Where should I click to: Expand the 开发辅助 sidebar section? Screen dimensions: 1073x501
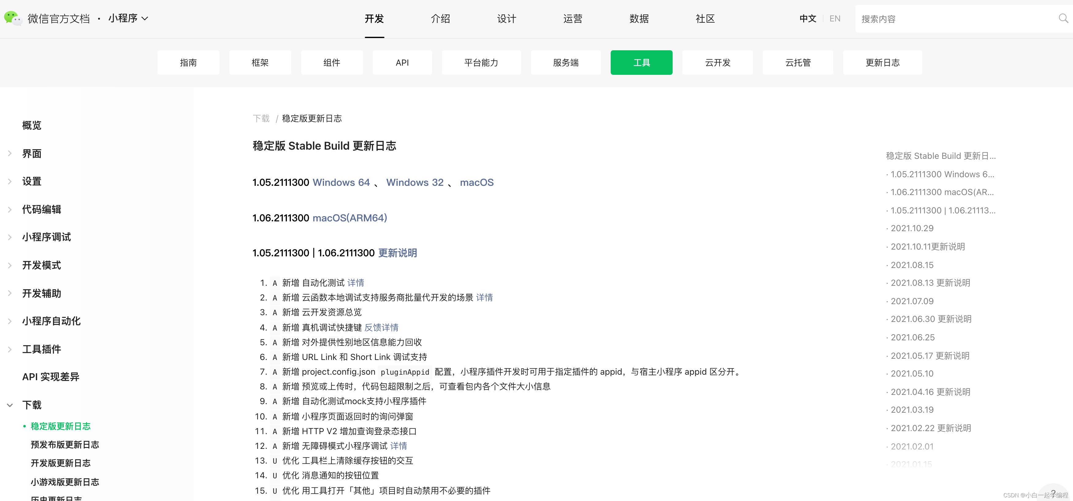pyautogui.click(x=10, y=293)
